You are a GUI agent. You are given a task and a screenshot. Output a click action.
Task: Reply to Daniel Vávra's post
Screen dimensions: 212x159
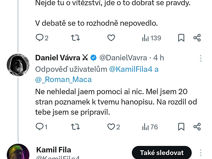coord(40,126)
